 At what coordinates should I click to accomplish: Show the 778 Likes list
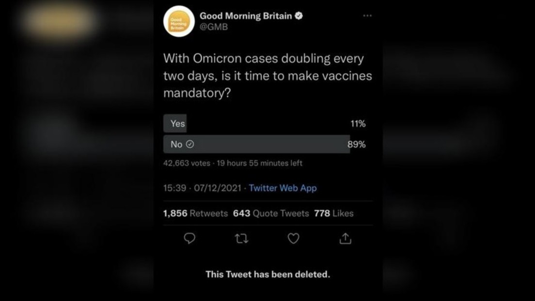334,213
